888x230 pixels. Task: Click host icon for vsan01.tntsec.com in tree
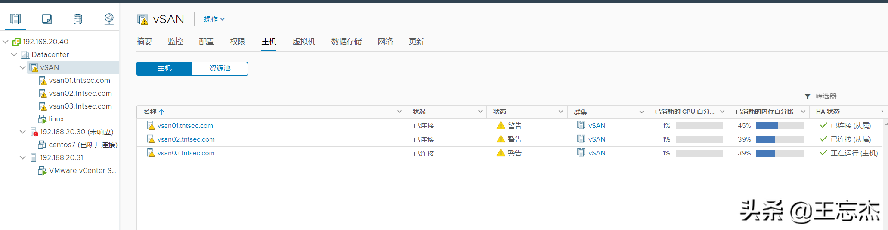43,81
